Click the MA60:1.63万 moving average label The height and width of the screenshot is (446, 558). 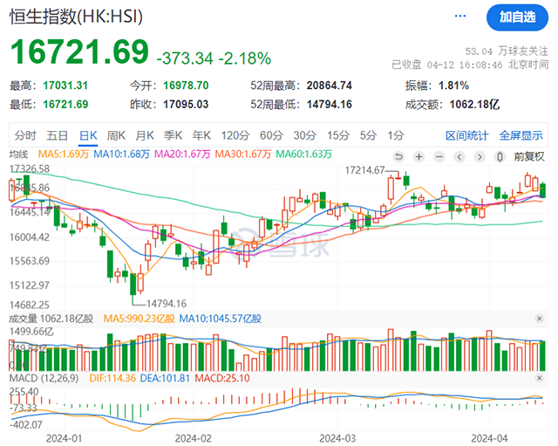pyautogui.click(x=304, y=154)
